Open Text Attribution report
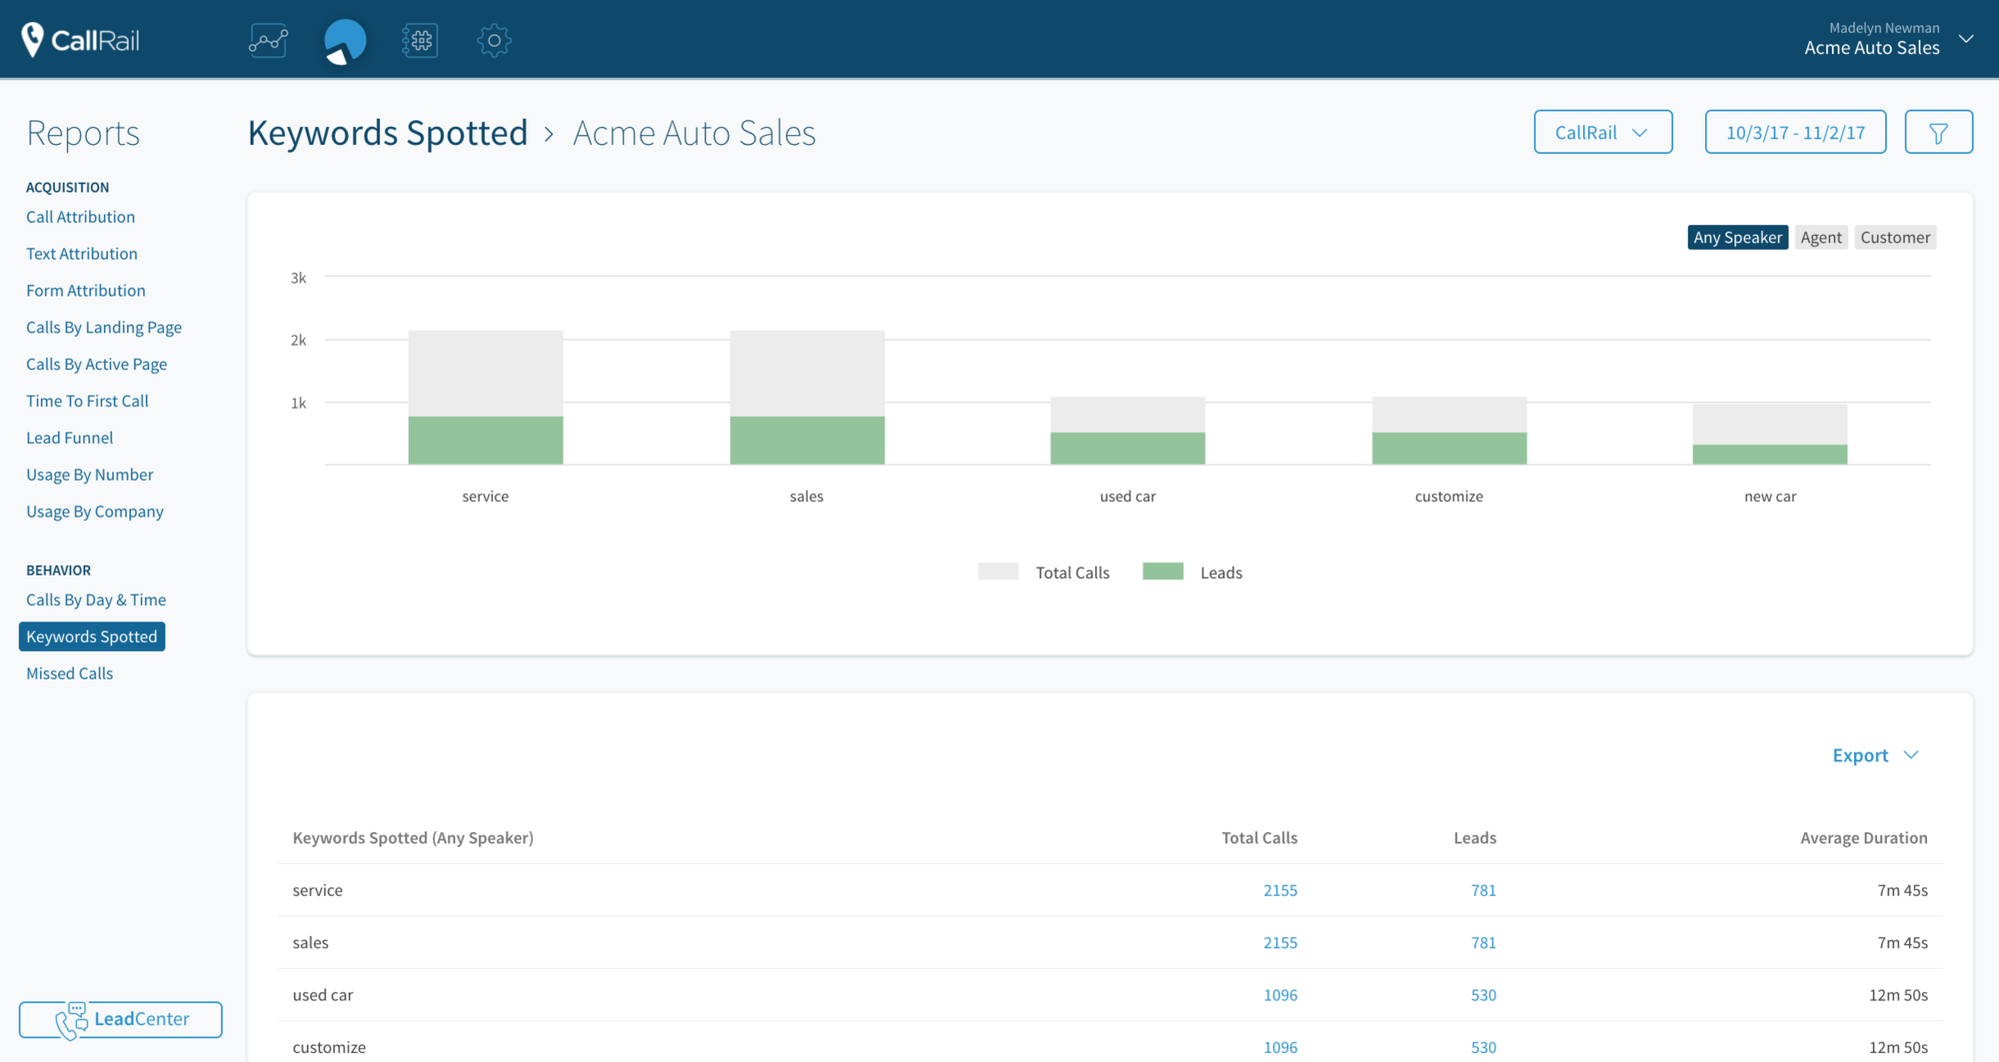This screenshot has height=1062, width=1999. point(82,254)
